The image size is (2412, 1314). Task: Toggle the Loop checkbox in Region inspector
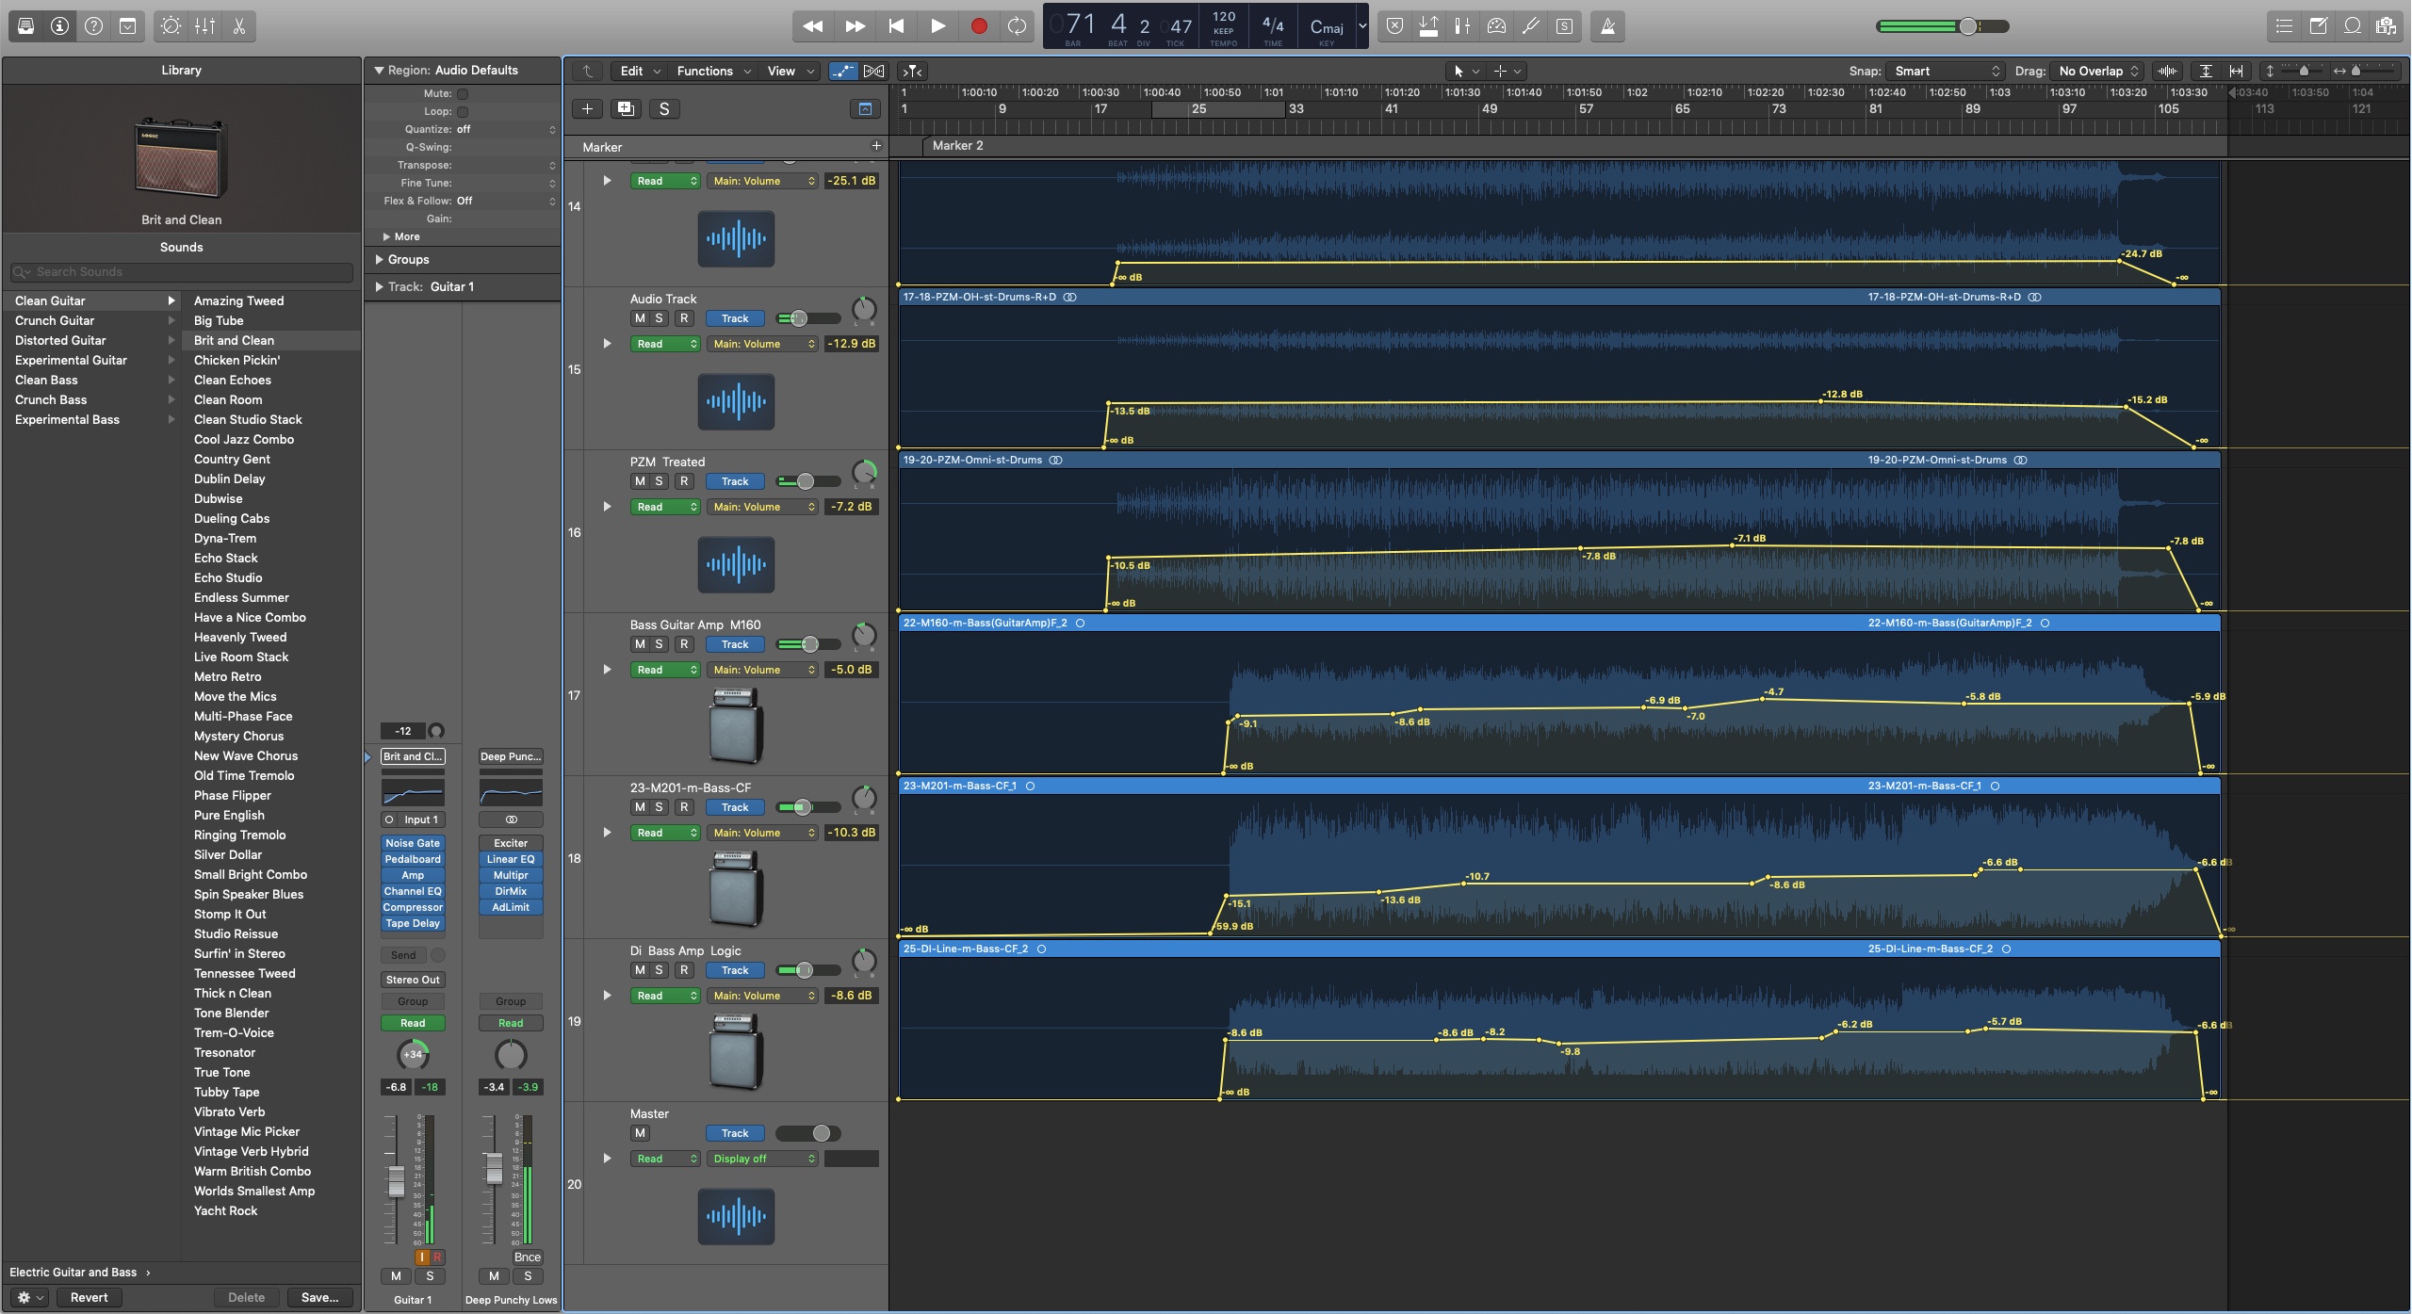coord(463,111)
